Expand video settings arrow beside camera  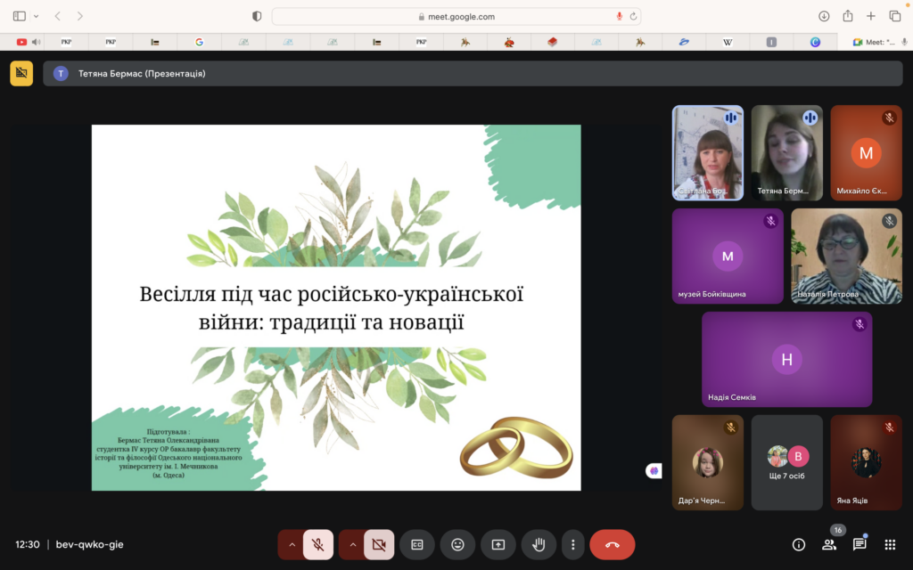[352, 544]
